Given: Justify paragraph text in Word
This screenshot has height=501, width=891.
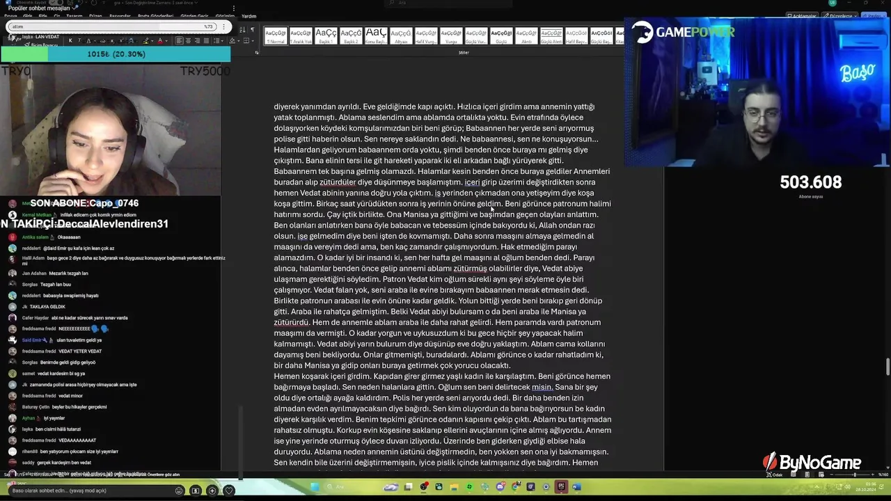Looking at the screenshot, I should click(206, 40).
